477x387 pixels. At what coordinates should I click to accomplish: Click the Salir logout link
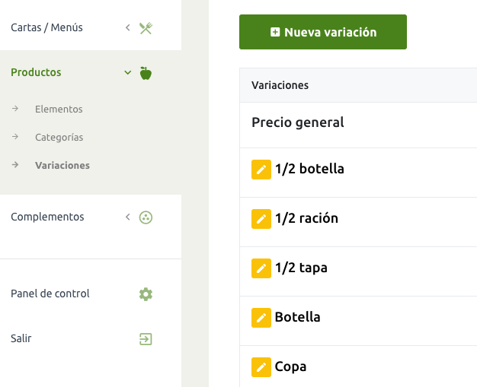pos(21,338)
